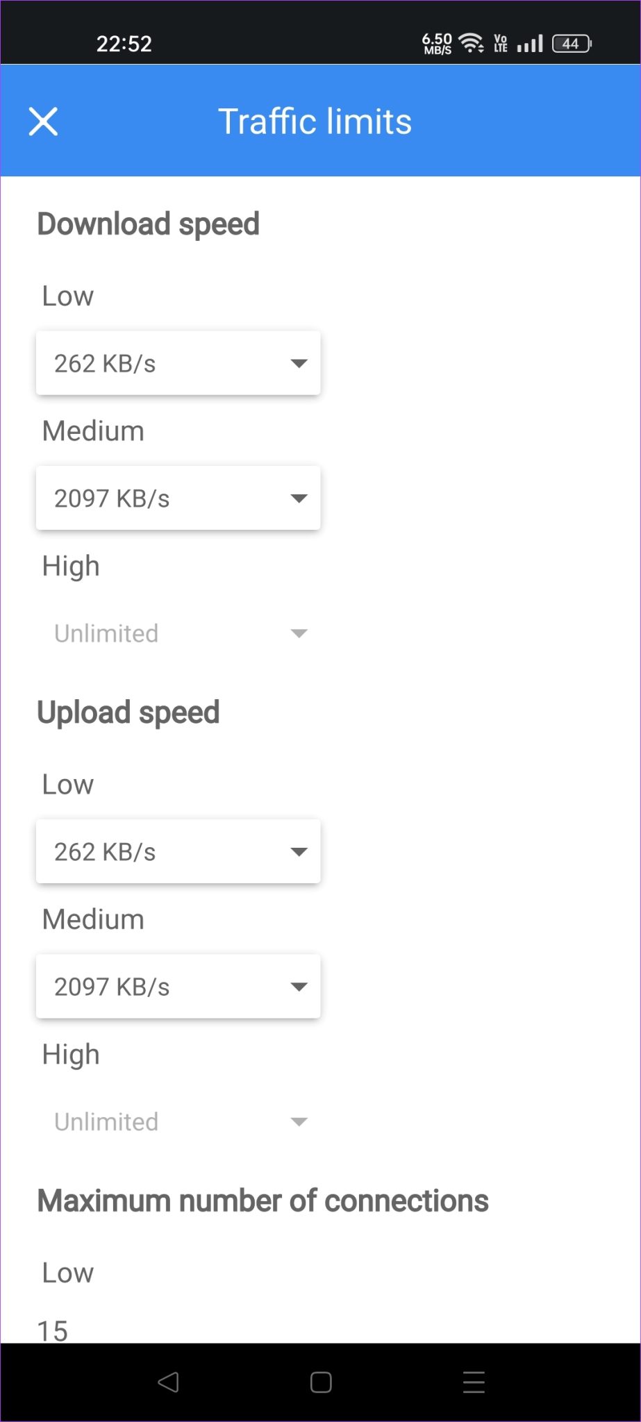Tap the Upload speed section heading

(128, 712)
